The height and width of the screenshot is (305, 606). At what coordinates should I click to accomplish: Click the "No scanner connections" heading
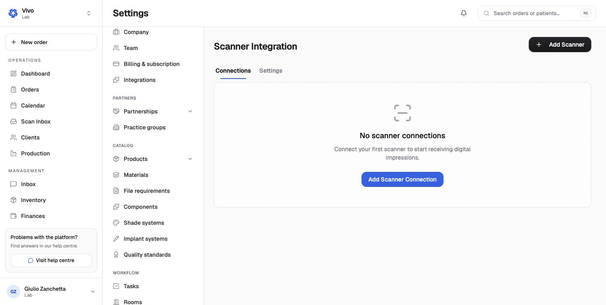tap(402, 136)
